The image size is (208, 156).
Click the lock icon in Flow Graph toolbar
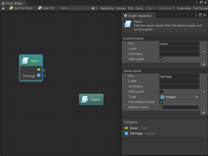[x=3, y=8]
